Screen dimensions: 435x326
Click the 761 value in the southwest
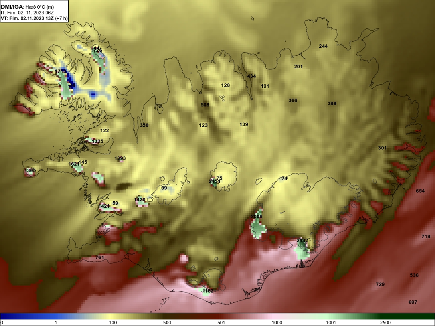point(100,257)
